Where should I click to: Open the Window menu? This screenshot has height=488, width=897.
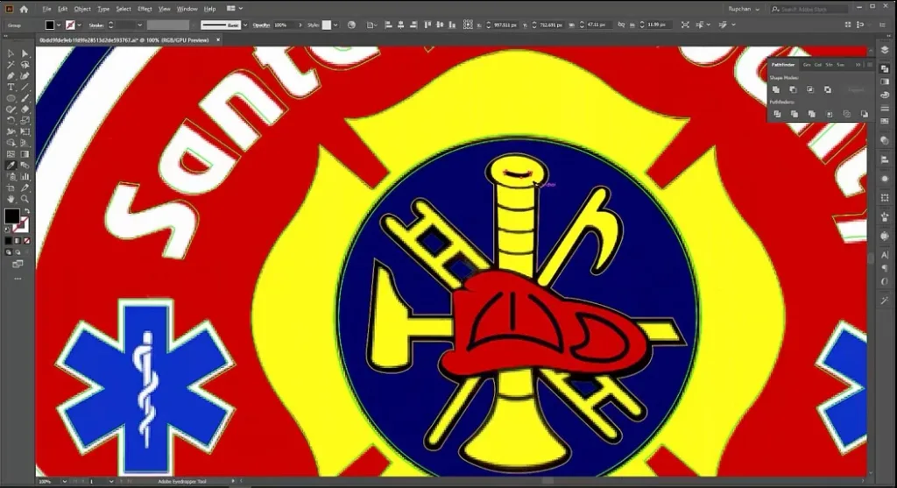pos(187,9)
